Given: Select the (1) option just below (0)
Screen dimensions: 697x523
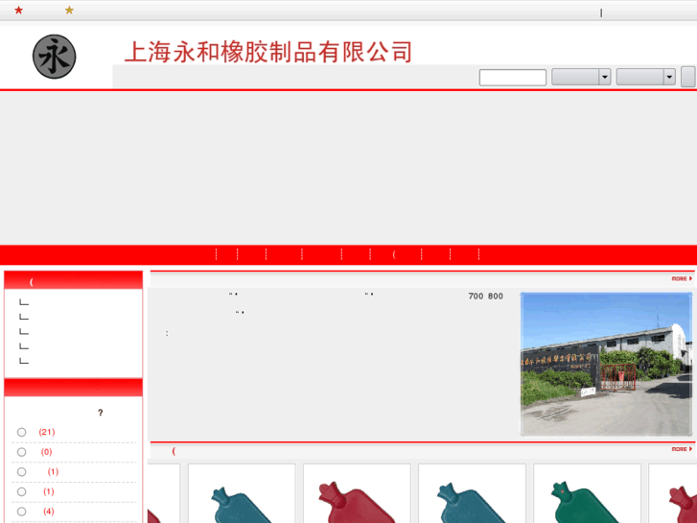Looking at the screenshot, I should click(21, 472).
